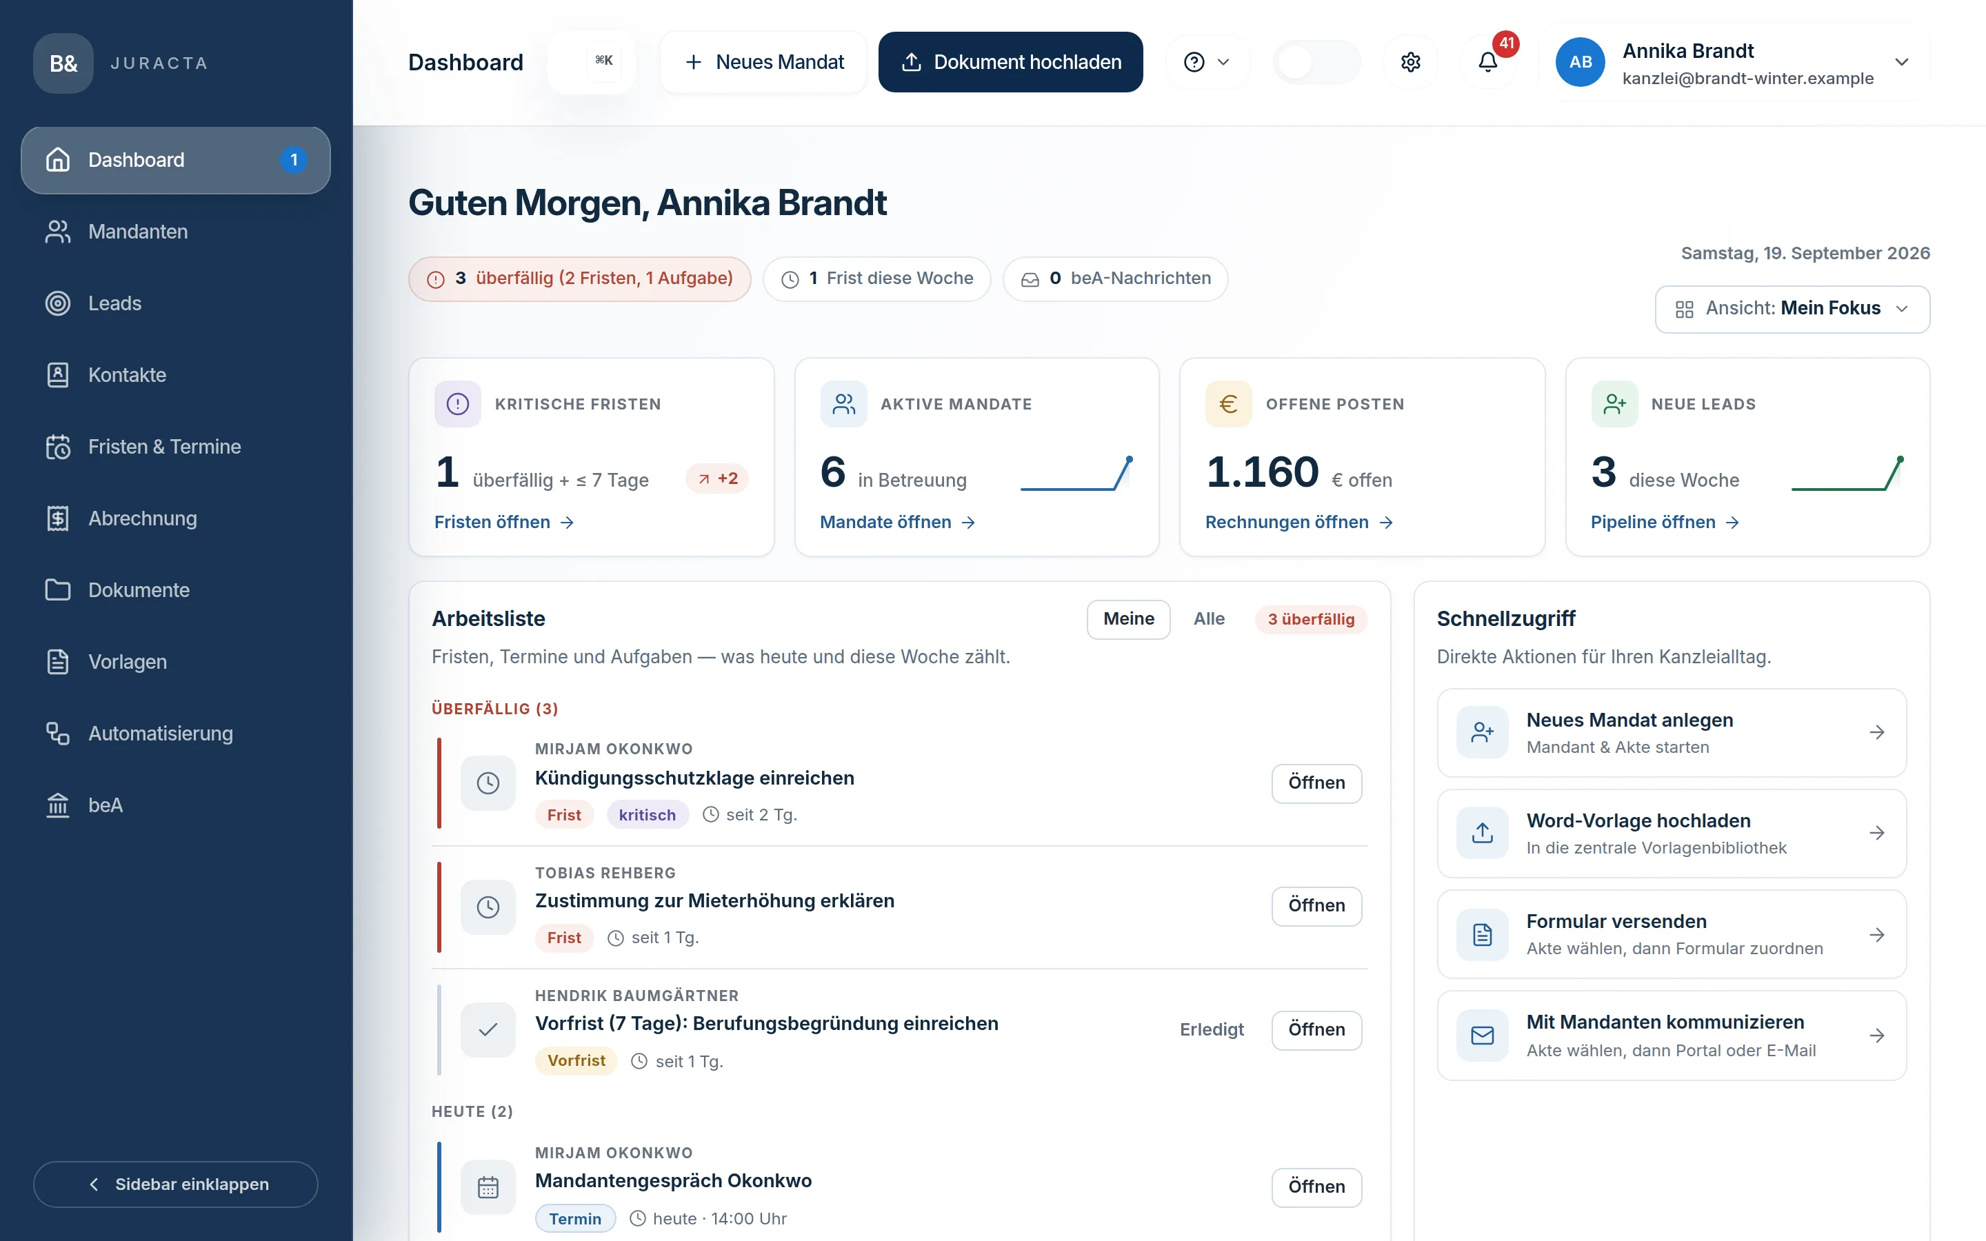1986x1241 pixels.
Task: Collapse sidebar with Sidebar einklappen
Action: click(x=176, y=1184)
